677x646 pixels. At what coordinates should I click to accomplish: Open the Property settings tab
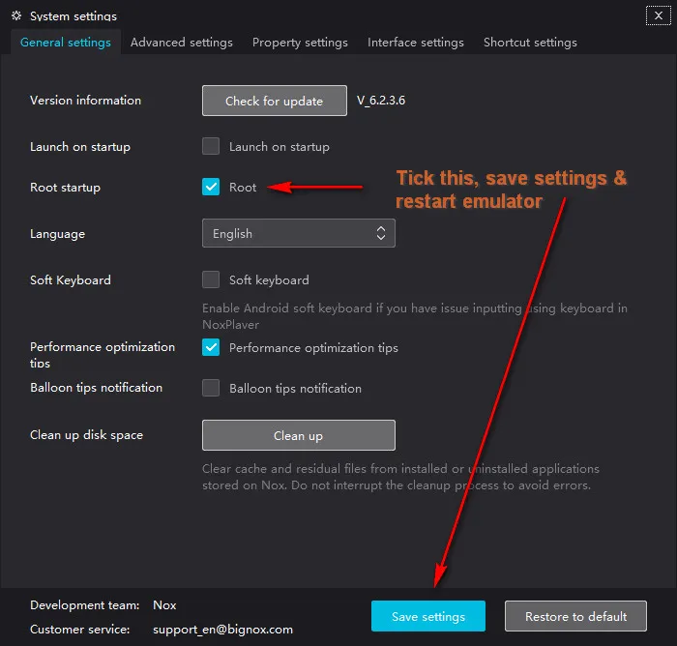(300, 43)
